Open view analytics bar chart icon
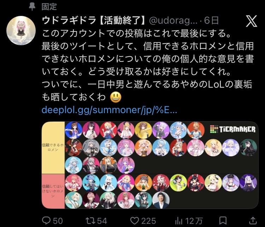The image size is (265, 227). 179,221
